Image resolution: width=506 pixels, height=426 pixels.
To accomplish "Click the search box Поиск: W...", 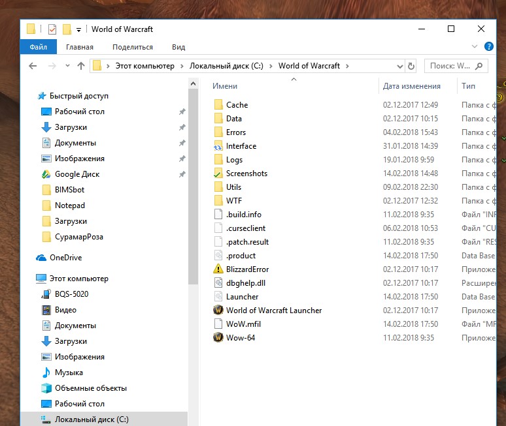I will click(x=456, y=66).
